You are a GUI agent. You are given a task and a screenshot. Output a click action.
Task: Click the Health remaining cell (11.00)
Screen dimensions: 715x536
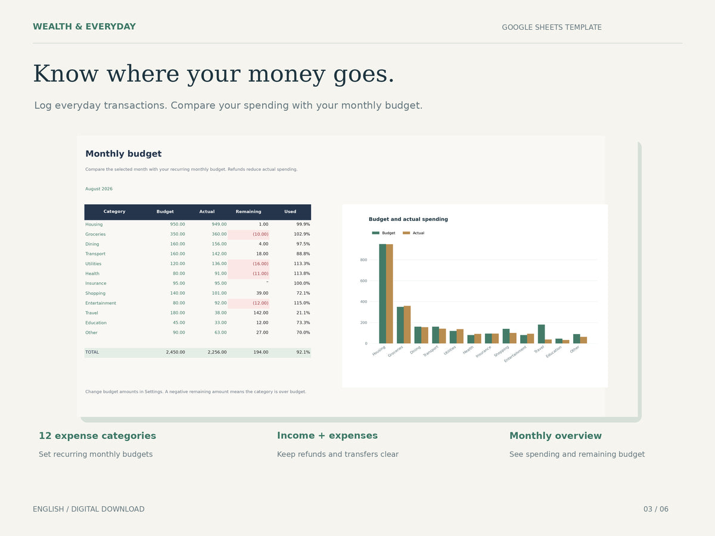(248, 274)
